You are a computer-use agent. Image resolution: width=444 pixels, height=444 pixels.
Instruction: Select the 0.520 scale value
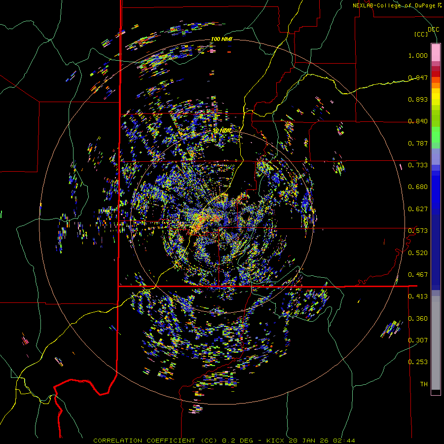point(418,253)
